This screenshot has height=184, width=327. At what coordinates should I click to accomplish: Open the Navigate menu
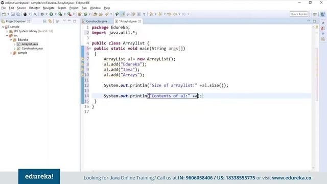[x=49, y=8]
